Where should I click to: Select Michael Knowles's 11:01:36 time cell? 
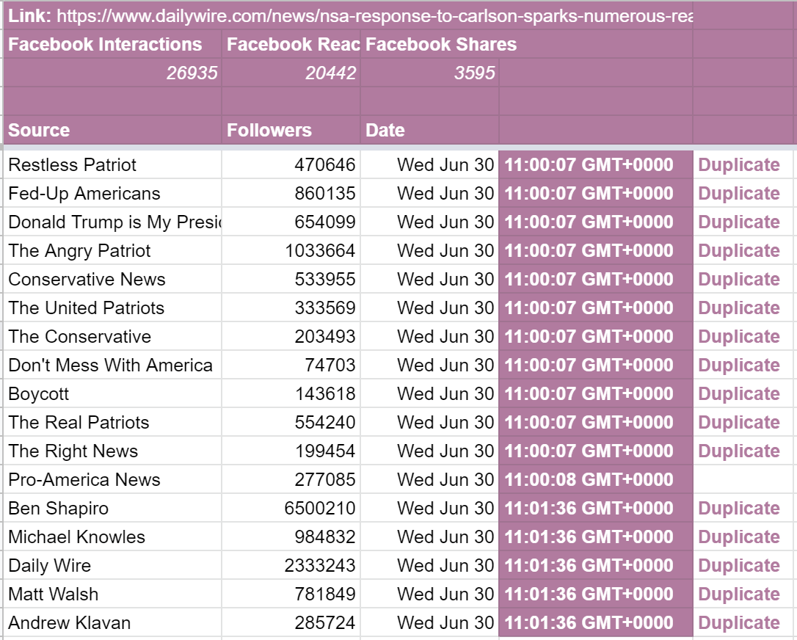point(596,537)
